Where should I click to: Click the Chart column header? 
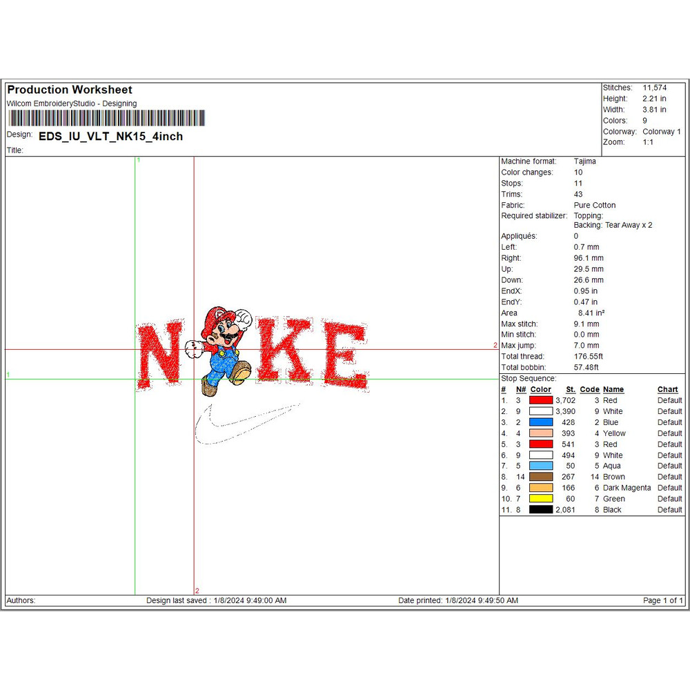[667, 390]
